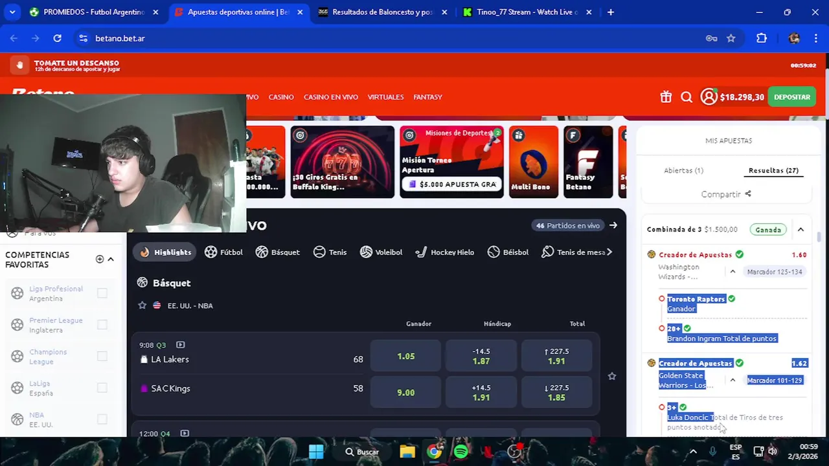Go to all live matches arrow
The height and width of the screenshot is (466, 829).
tap(613, 225)
